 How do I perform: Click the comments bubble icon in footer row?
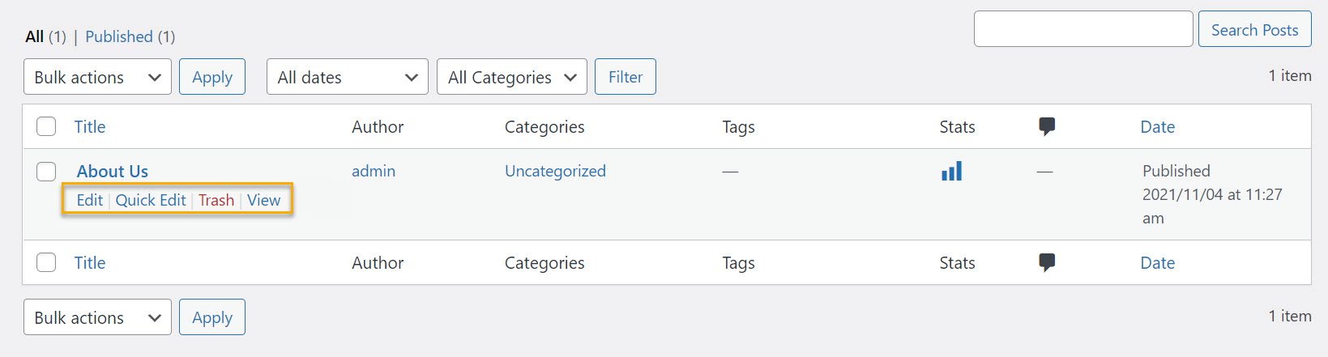pos(1047,262)
